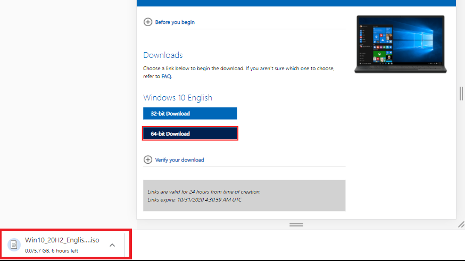
Task: Start the 32-bit Download
Action: point(190,113)
